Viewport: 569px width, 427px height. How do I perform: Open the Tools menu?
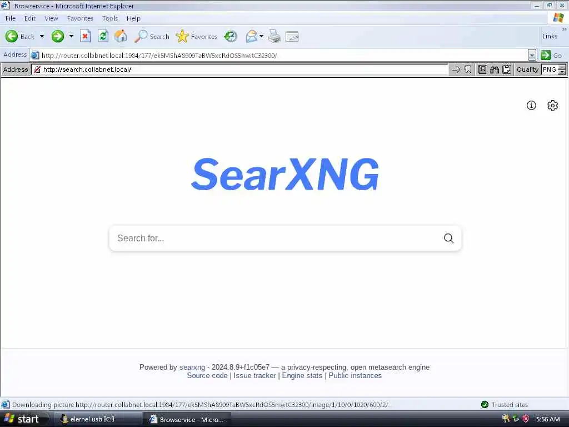tap(110, 18)
